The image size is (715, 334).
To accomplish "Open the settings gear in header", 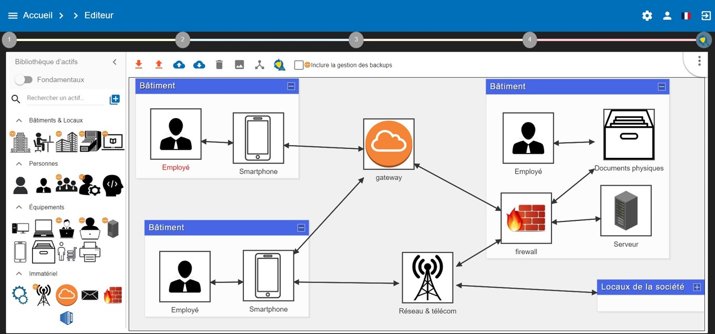I will [647, 16].
